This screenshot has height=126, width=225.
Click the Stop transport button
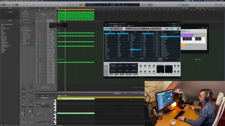click(75, 5)
